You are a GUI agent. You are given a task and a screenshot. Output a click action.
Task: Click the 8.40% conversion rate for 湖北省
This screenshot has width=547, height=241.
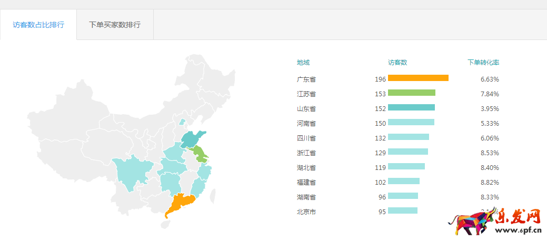click(490, 167)
